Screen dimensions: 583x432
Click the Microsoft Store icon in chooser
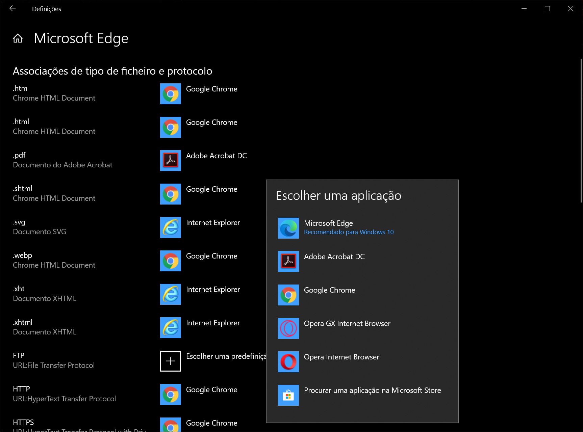coord(288,395)
